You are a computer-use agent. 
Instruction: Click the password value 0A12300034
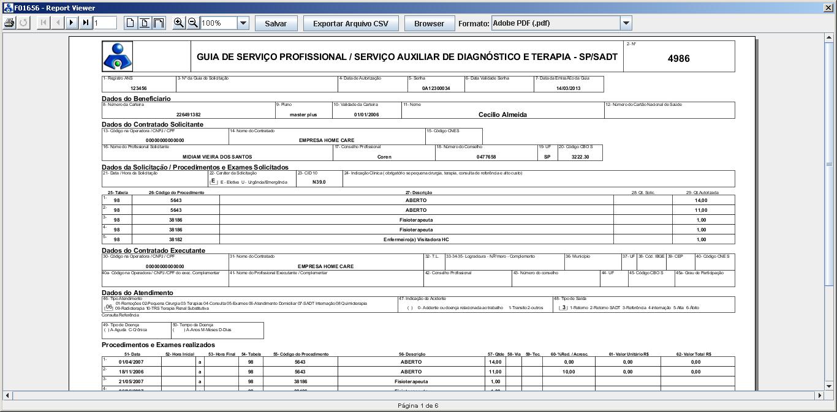(x=436, y=88)
